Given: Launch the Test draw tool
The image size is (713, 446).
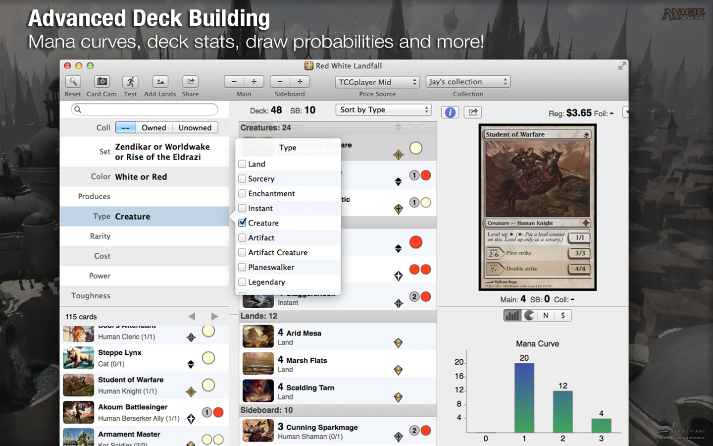Looking at the screenshot, I should (x=130, y=82).
